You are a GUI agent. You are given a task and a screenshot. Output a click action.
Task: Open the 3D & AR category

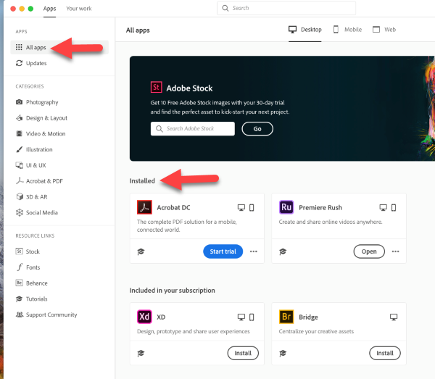(x=37, y=197)
